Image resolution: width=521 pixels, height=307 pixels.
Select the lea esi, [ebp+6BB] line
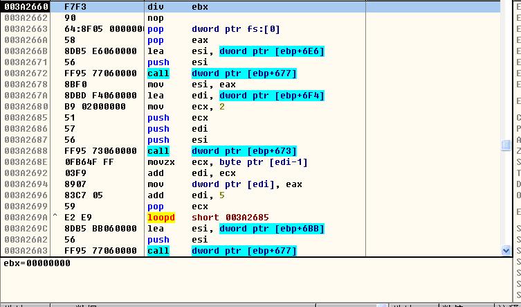[x=235, y=229]
